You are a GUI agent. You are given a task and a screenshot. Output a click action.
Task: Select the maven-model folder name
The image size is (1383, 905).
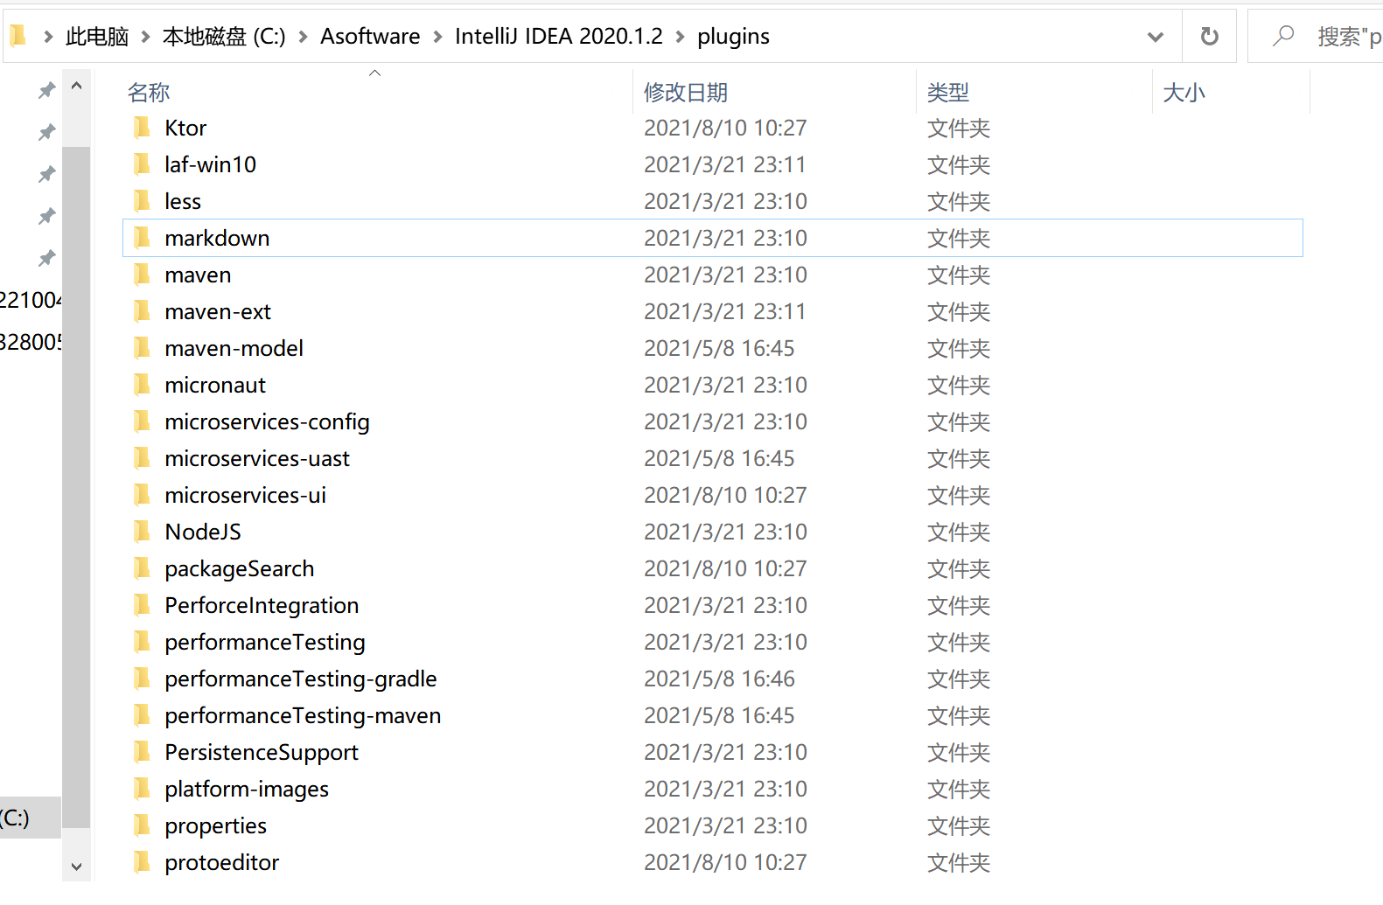tap(234, 348)
